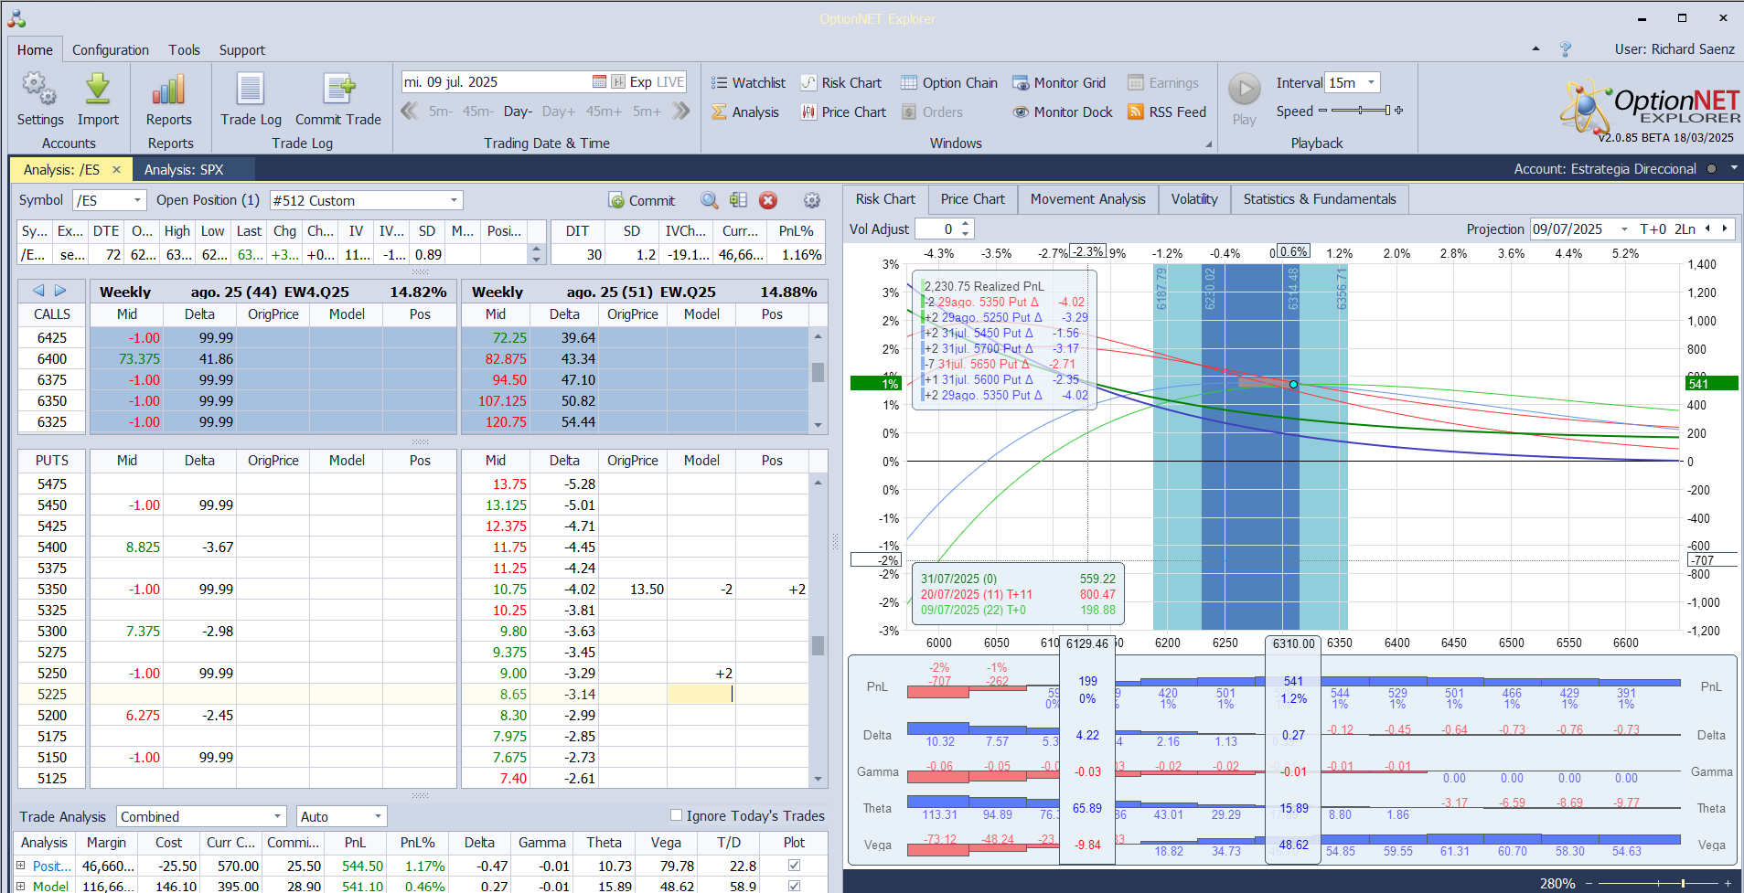Open the Monitor Grid window

click(1059, 83)
